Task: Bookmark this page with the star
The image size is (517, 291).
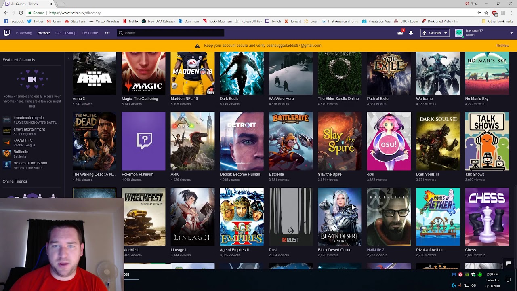Action: coord(486,13)
